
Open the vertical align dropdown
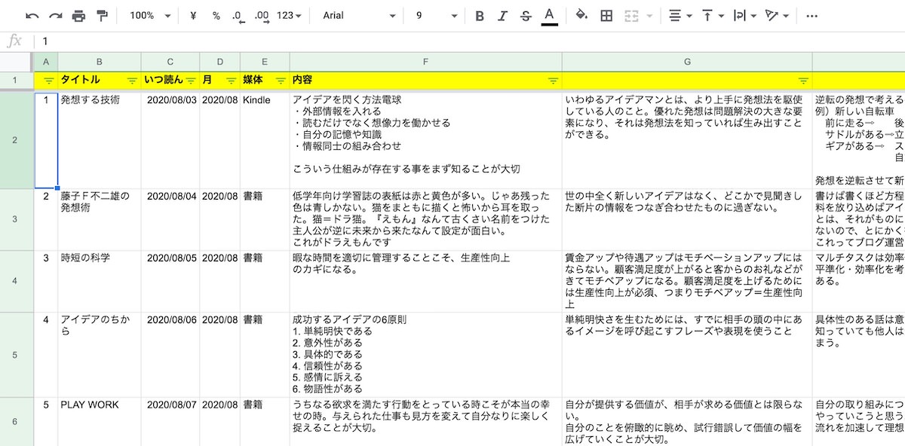pyautogui.click(x=713, y=16)
